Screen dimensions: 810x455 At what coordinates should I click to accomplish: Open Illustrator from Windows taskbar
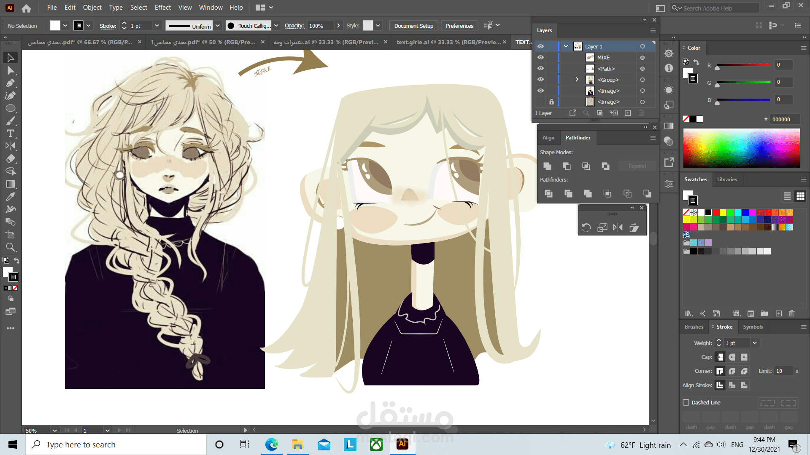402,444
